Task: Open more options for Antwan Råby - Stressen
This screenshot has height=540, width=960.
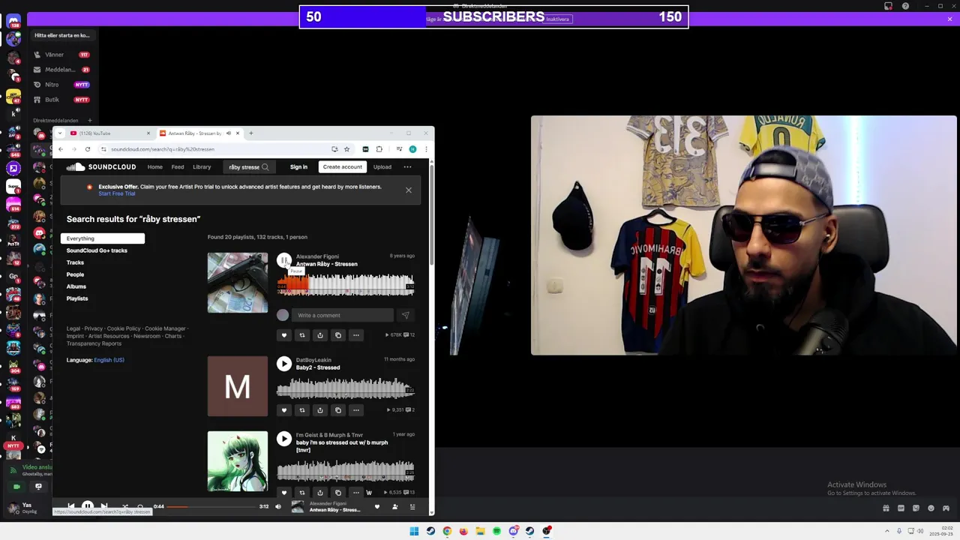Action: click(x=356, y=335)
